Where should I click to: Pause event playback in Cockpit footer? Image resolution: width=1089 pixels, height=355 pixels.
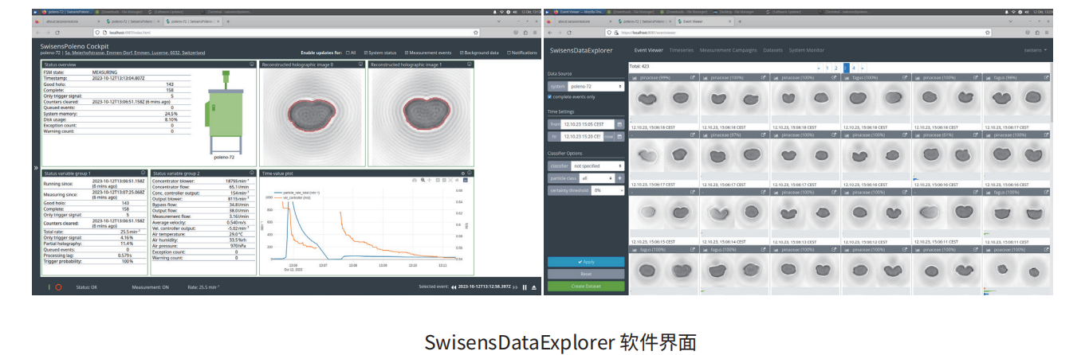525,287
